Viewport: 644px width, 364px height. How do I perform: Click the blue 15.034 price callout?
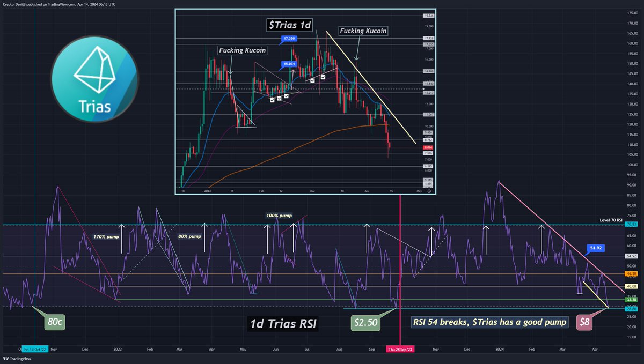pos(289,64)
